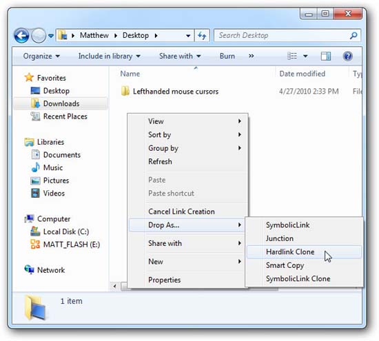Open Recent Places in Favorites

click(65, 116)
